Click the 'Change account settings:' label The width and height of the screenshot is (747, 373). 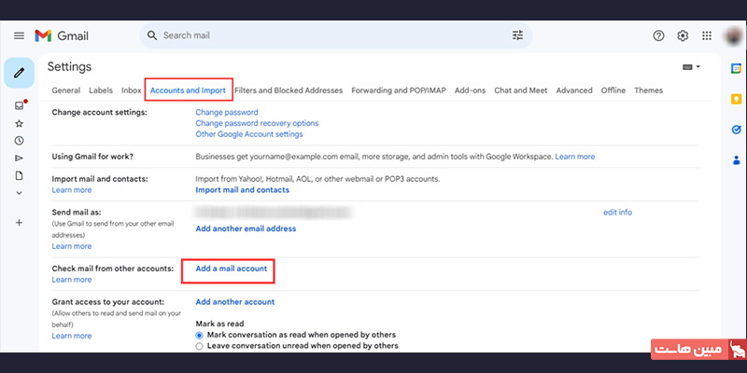coord(100,113)
